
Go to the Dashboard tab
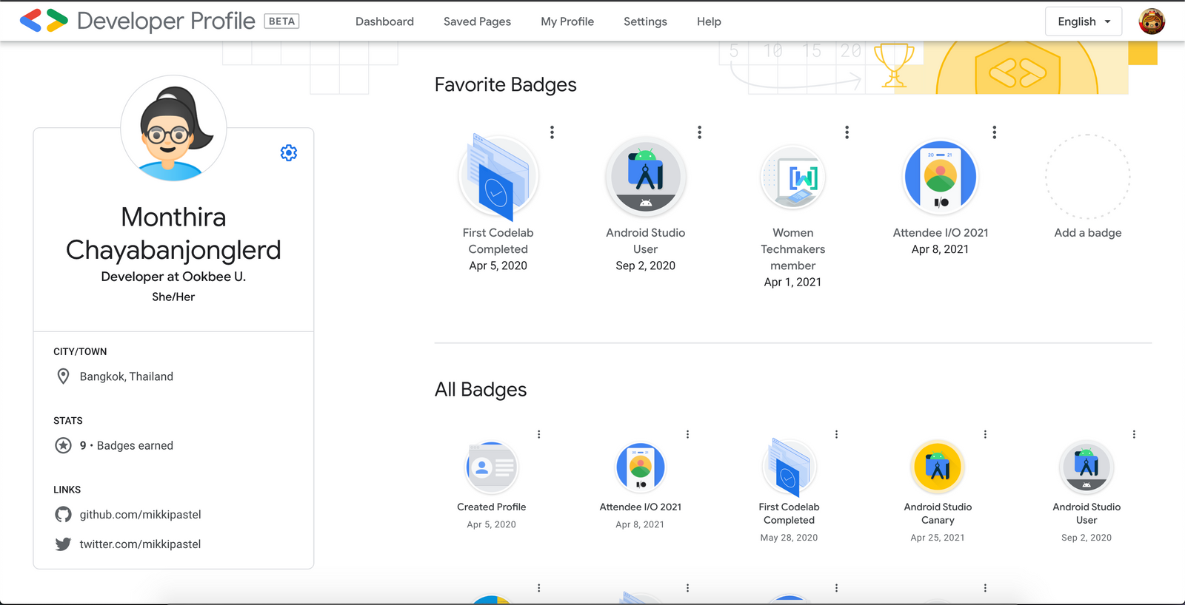pyautogui.click(x=384, y=21)
